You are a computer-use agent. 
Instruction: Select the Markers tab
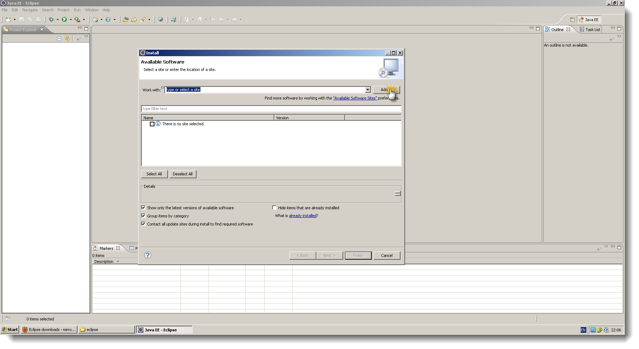click(x=106, y=248)
